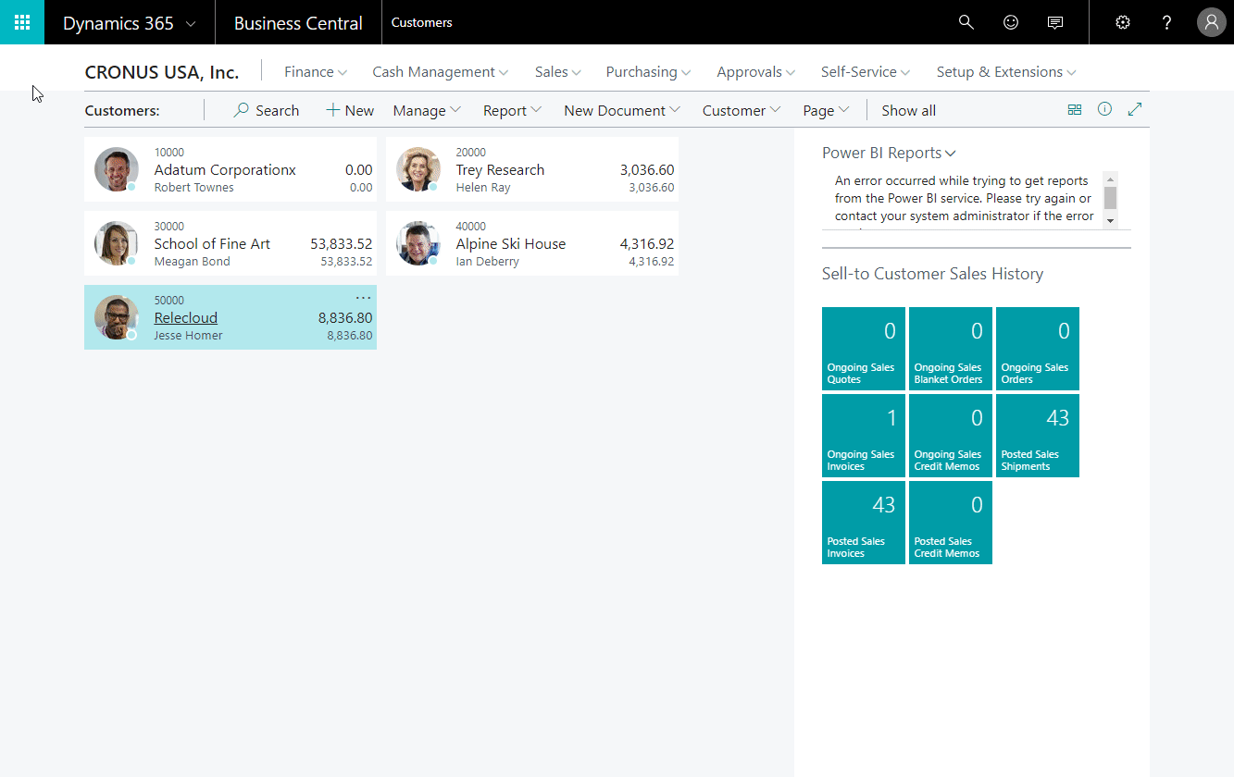Open the Relecloud customer link
This screenshot has height=777, width=1234.
point(185,317)
